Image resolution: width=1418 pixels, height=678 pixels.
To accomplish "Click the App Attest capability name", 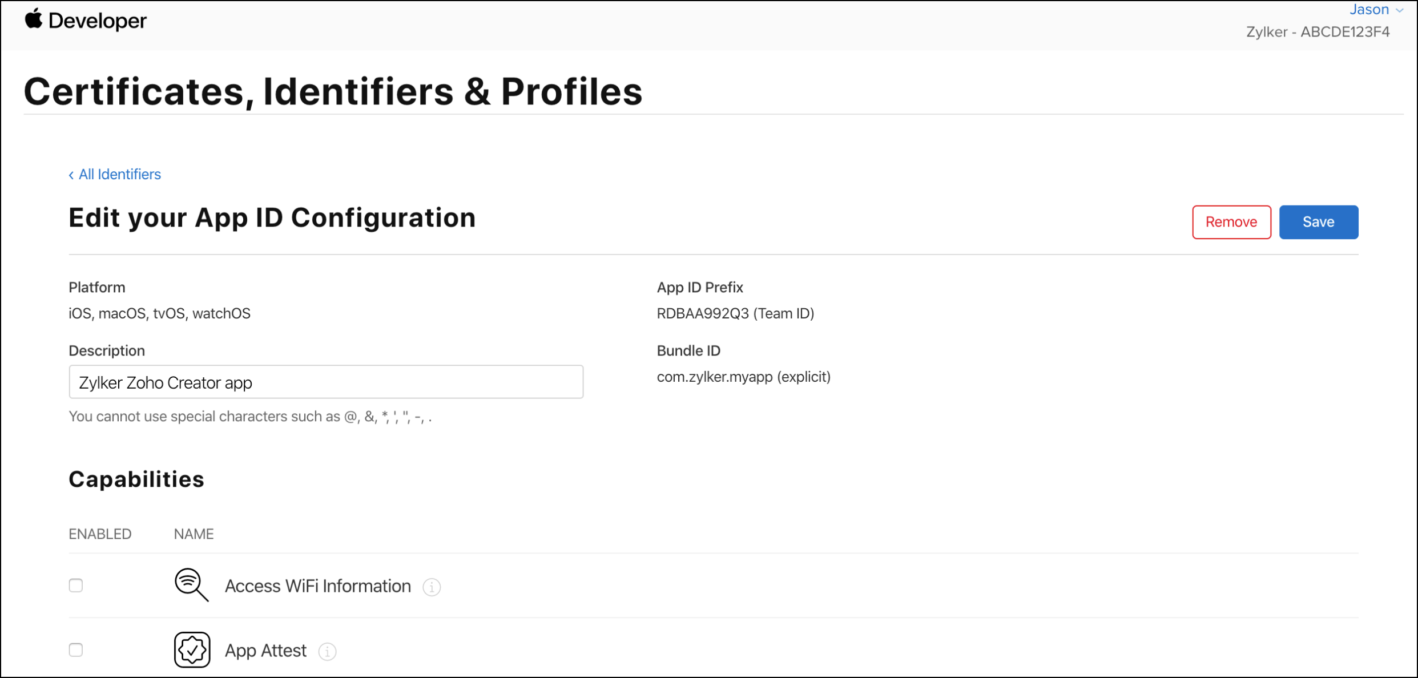I will pyautogui.click(x=265, y=651).
